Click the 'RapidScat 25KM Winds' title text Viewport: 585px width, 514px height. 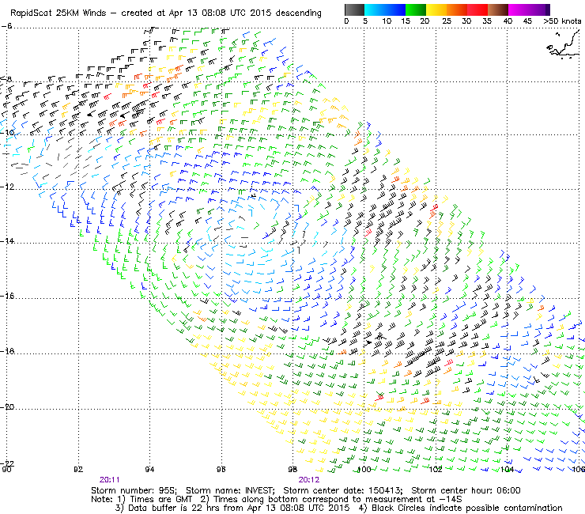click(58, 13)
